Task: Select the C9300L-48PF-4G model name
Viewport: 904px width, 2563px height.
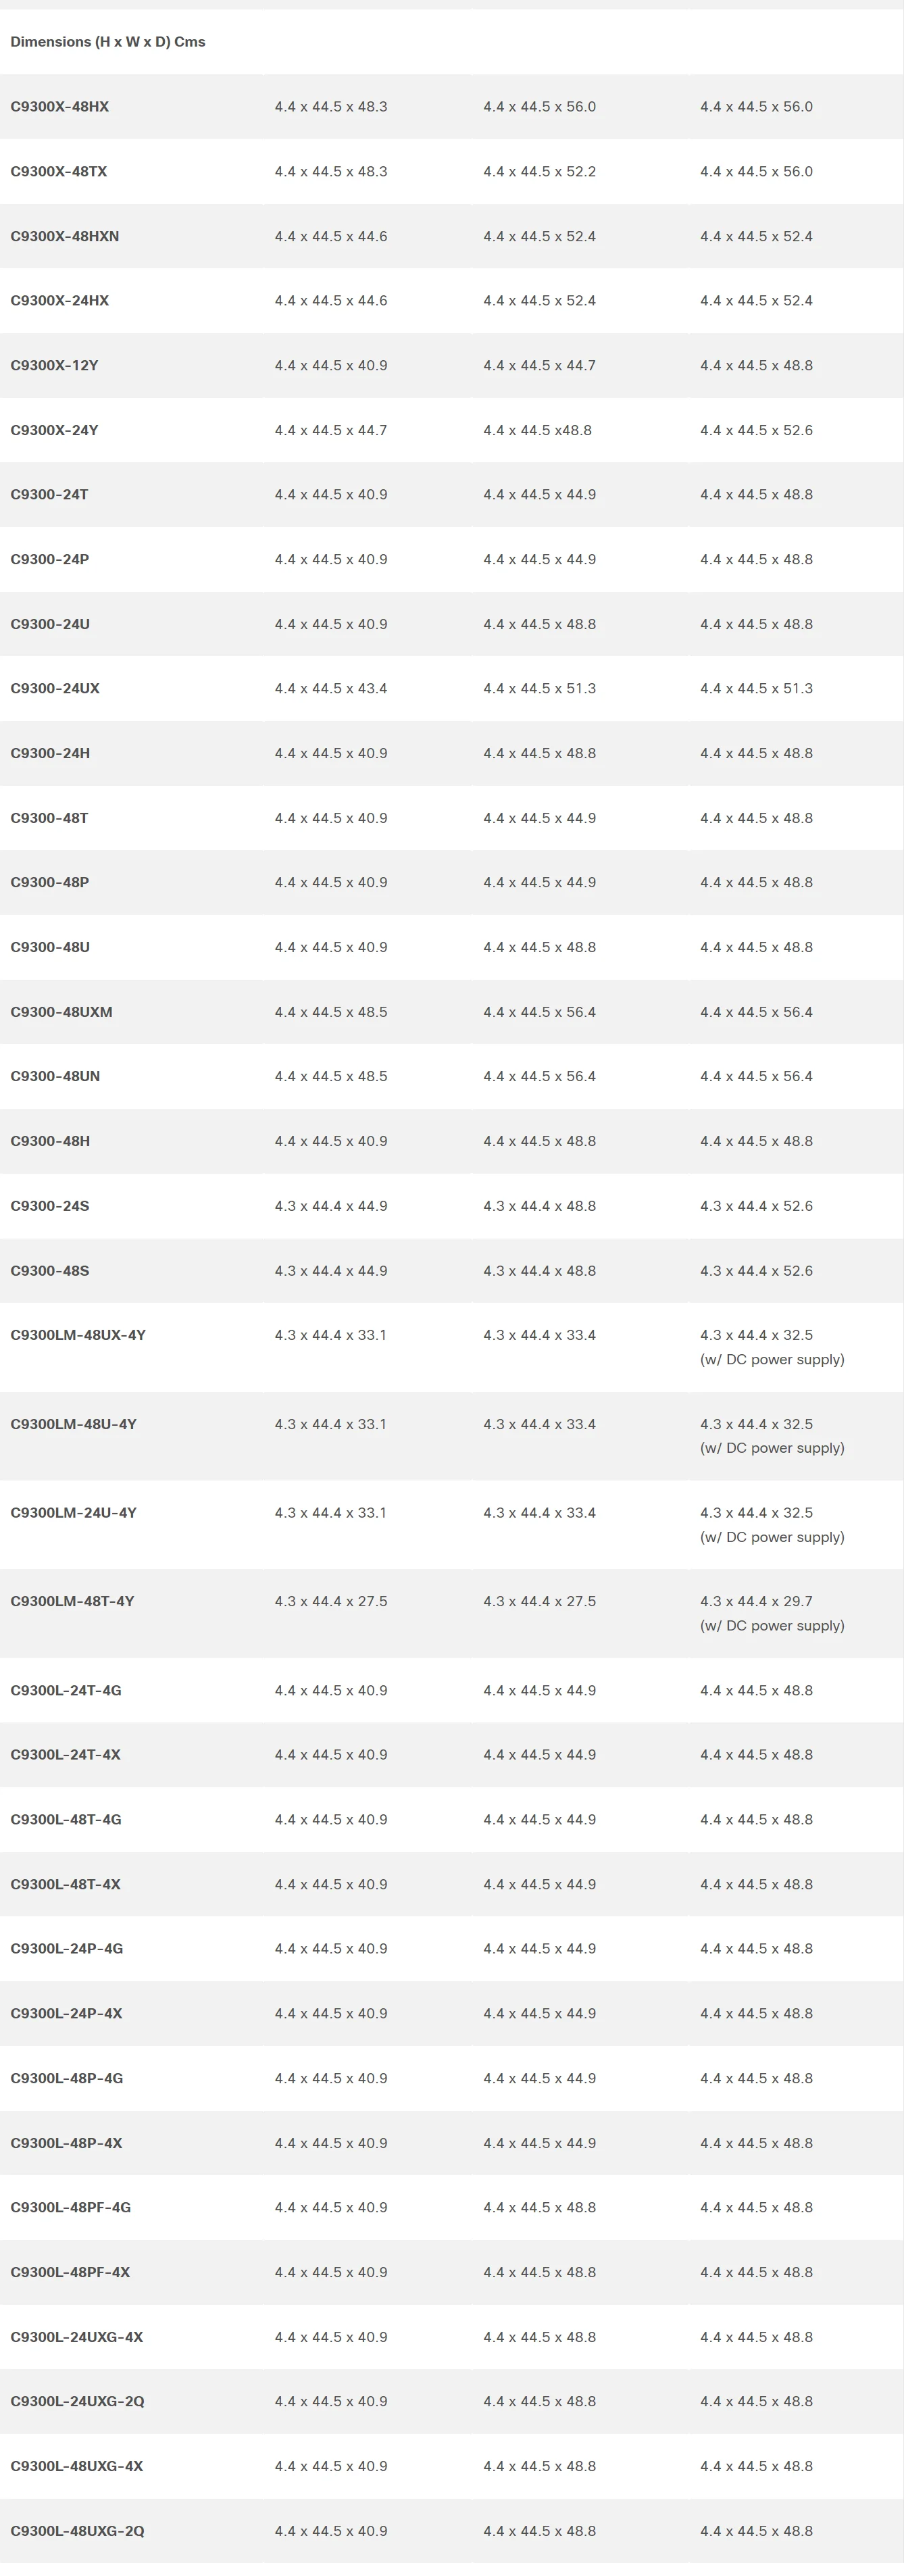Action: (71, 2207)
